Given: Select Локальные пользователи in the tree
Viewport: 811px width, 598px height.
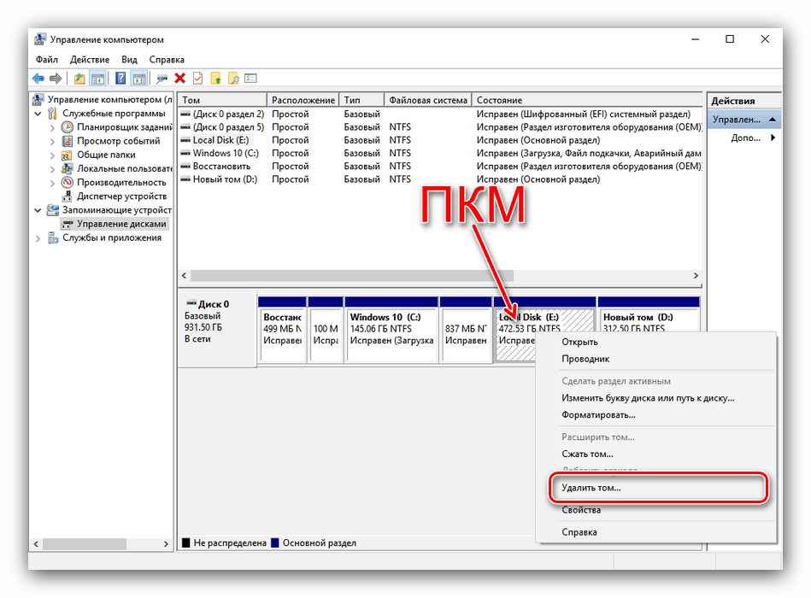Looking at the screenshot, I should click(x=124, y=168).
